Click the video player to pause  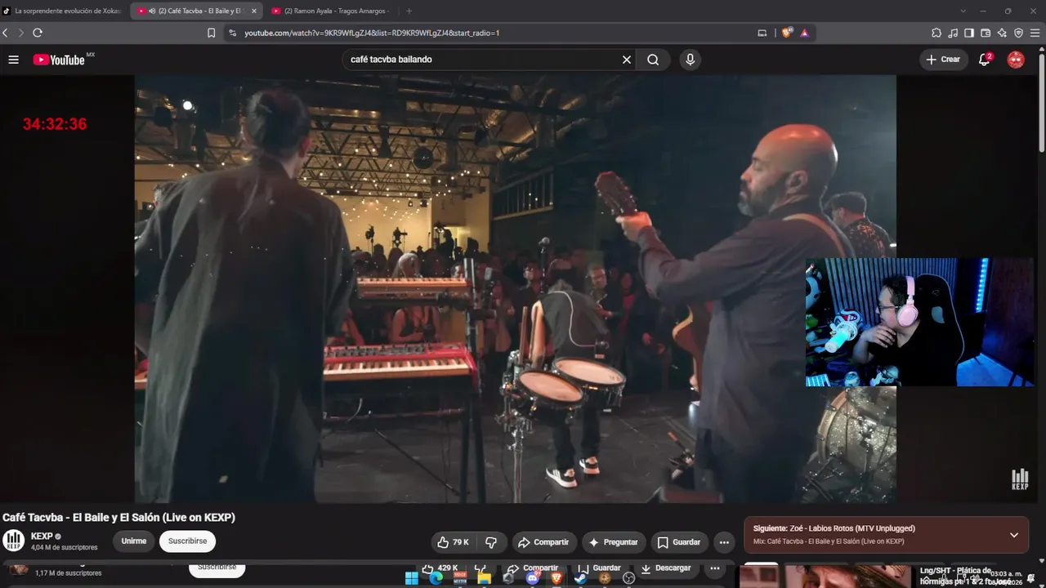(515, 289)
